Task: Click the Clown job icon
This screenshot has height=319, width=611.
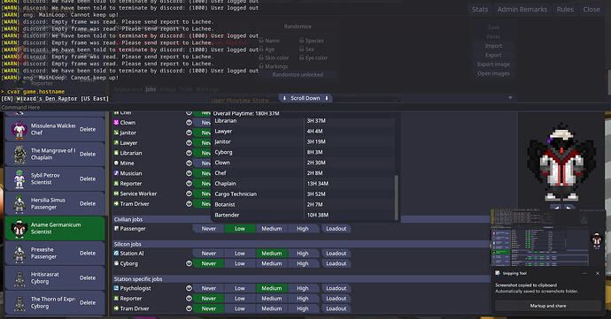Action: pos(116,122)
